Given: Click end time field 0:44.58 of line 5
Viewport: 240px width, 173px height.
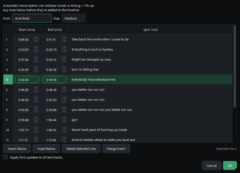Looking at the screenshot, I should [x=52, y=80].
